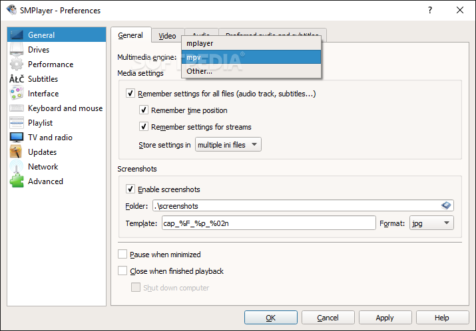The height and width of the screenshot is (331, 476).
Task: Click the Updates package icon
Action: [17, 152]
